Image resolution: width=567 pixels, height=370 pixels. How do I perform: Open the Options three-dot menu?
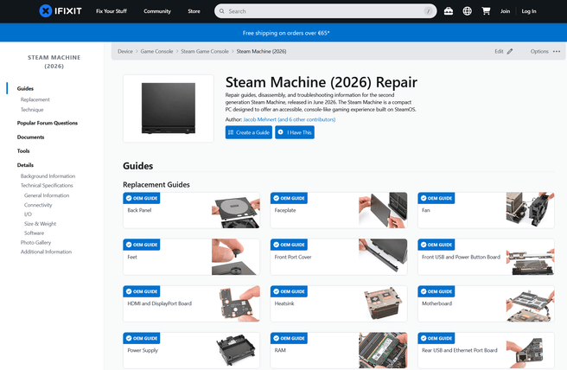click(557, 51)
